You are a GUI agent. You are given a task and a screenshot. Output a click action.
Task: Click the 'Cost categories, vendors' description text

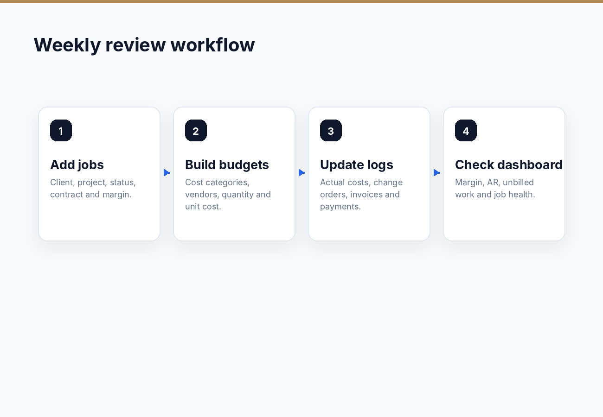(x=228, y=194)
